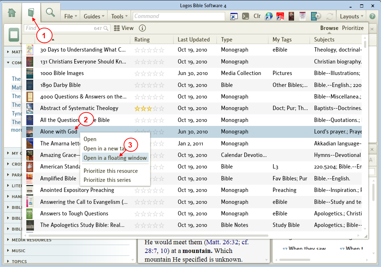Click the library info (i) icon
Image resolution: width=381 pixels, height=267 pixels.
coord(142,28)
